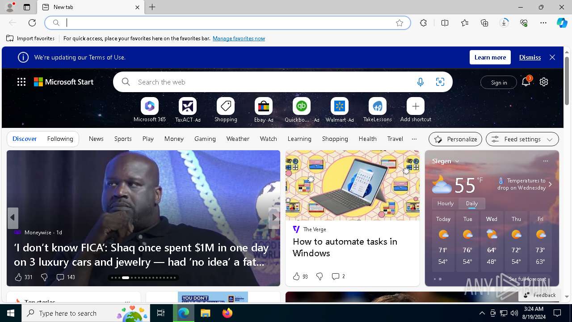Viewport: 572px width, 322px height.
Task: Open the Microsoft 365 shortcut
Action: click(150, 110)
